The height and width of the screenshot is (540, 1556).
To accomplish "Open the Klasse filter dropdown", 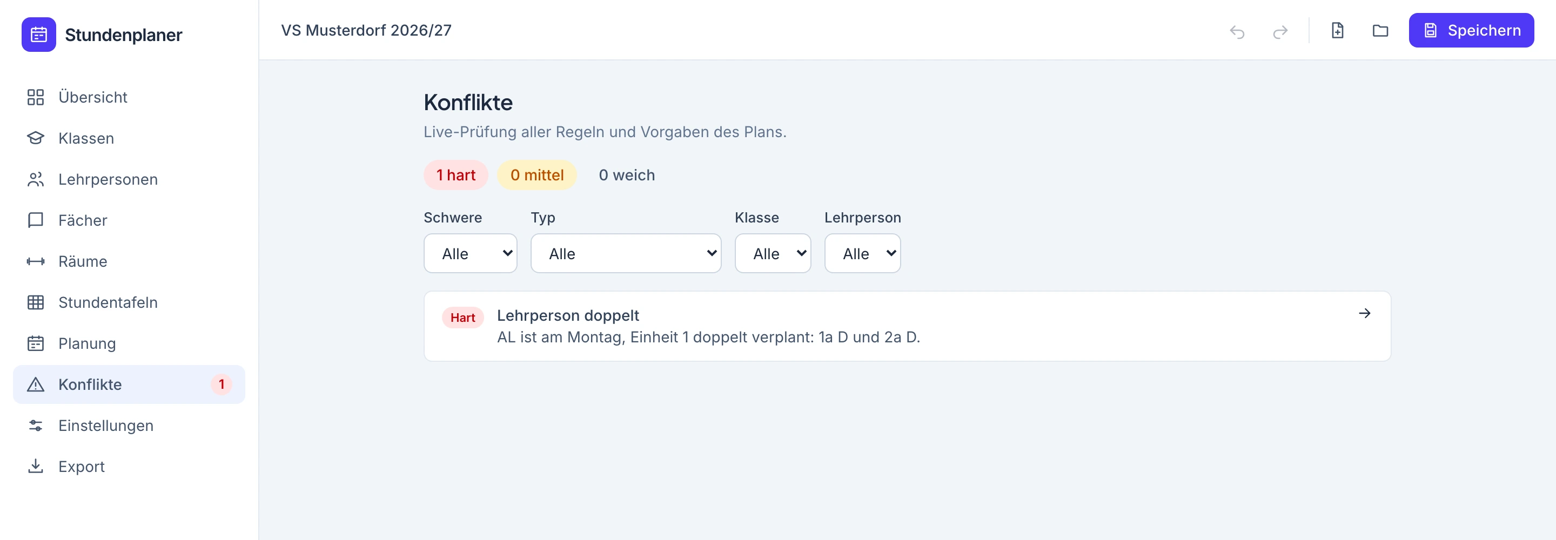I will coord(773,254).
